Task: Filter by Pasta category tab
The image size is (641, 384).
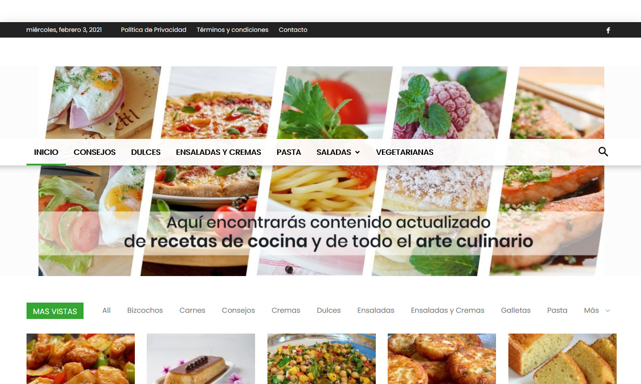Action: click(x=557, y=311)
